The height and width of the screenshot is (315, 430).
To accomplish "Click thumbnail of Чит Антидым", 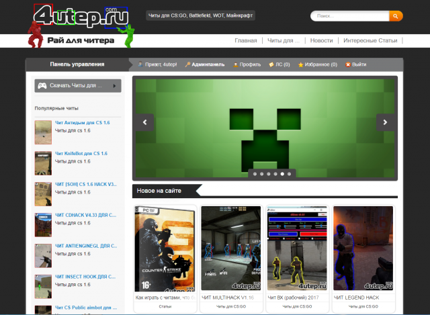I will [x=43, y=132].
